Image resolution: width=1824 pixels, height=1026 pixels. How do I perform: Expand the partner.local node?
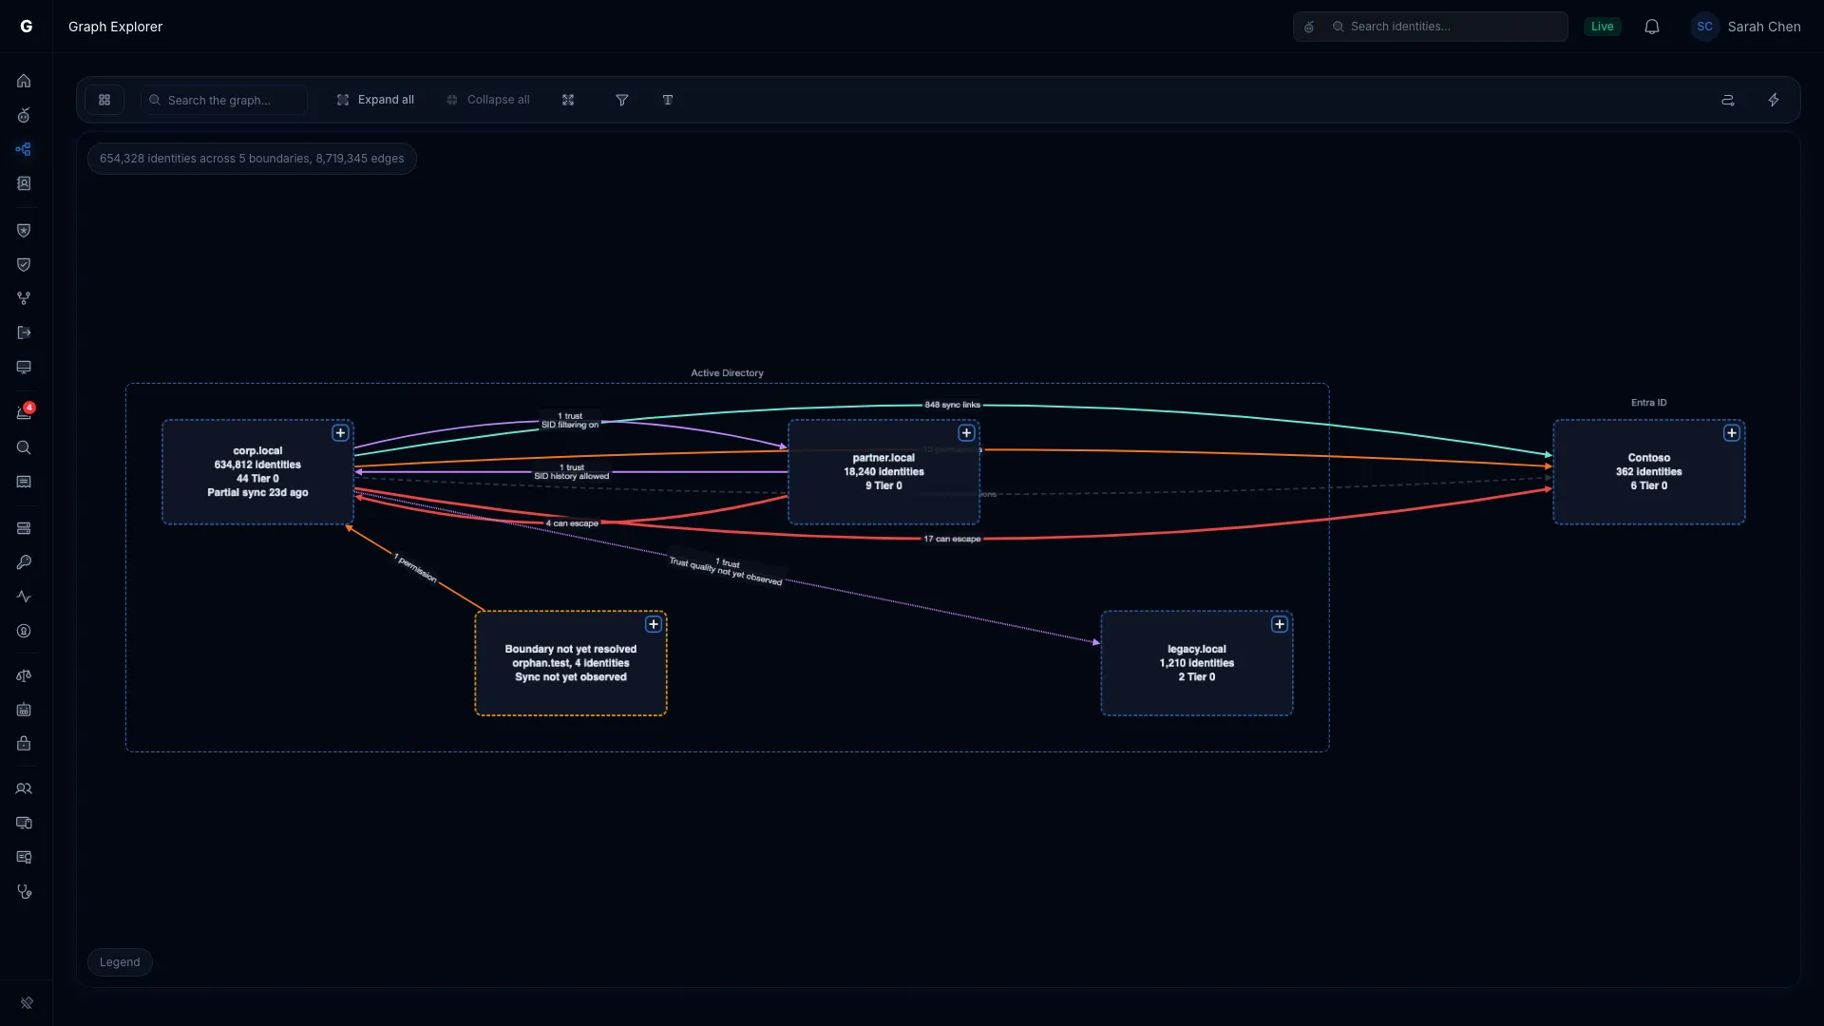click(966, 433)
